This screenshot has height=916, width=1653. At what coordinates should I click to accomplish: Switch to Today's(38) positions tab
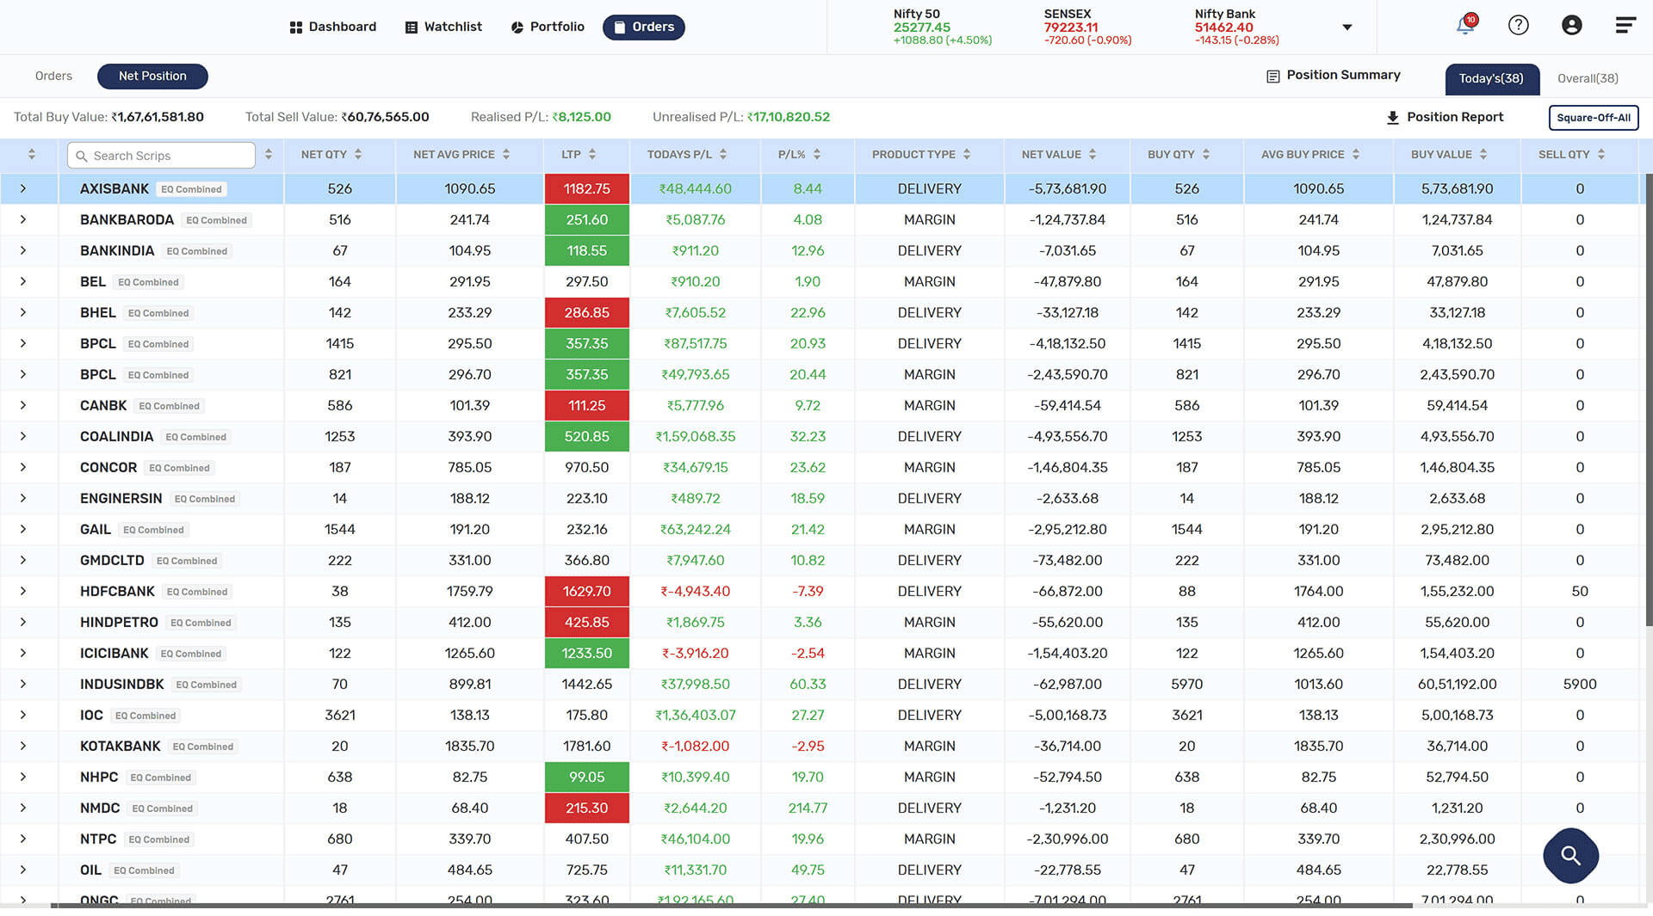(x=1491, y=78)
